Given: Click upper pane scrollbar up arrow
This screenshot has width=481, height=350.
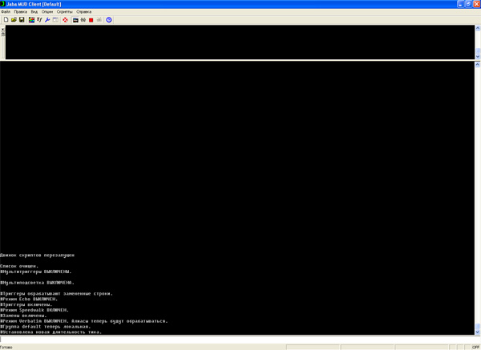Looking at the screenshot, I should (x=478, y=28).
